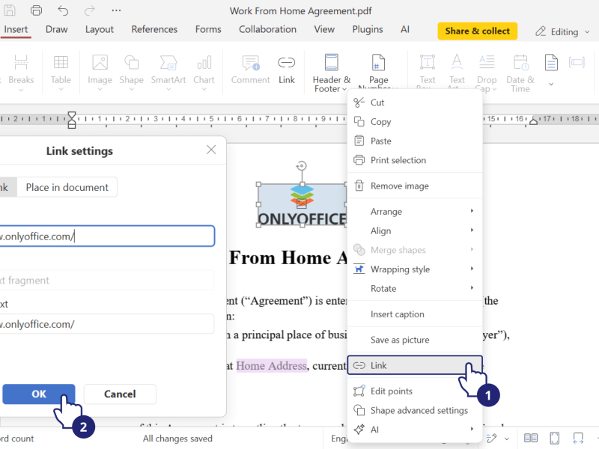Toggle fit-to-width view
The image size is (599, 449).
[x=578, y=438]
